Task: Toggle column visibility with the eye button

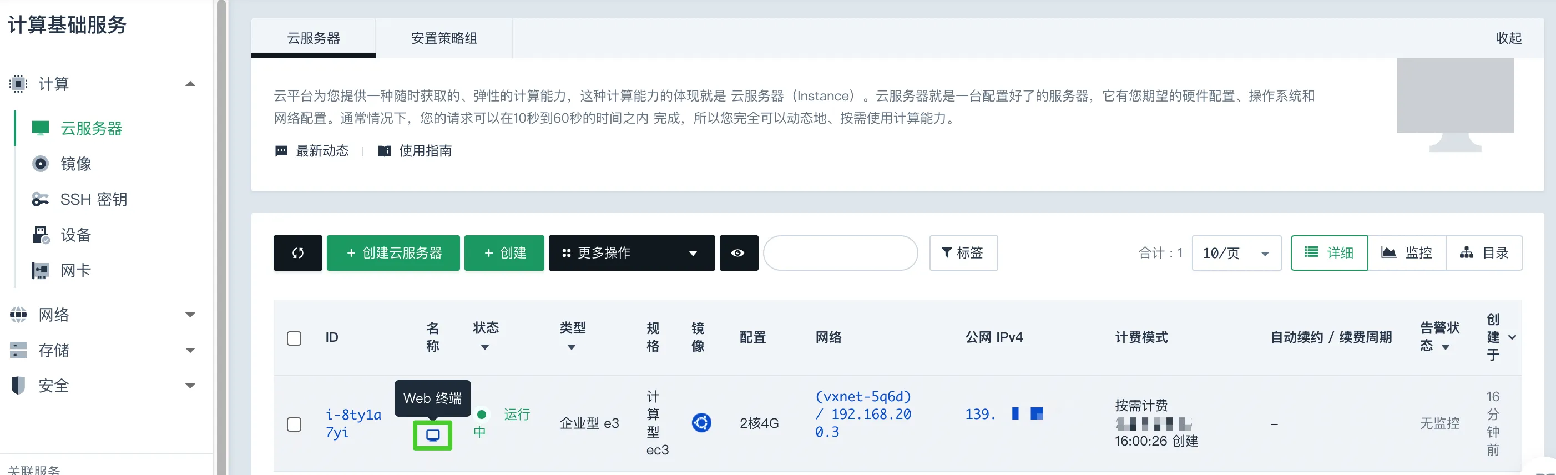Action: [x=737, y=252]
